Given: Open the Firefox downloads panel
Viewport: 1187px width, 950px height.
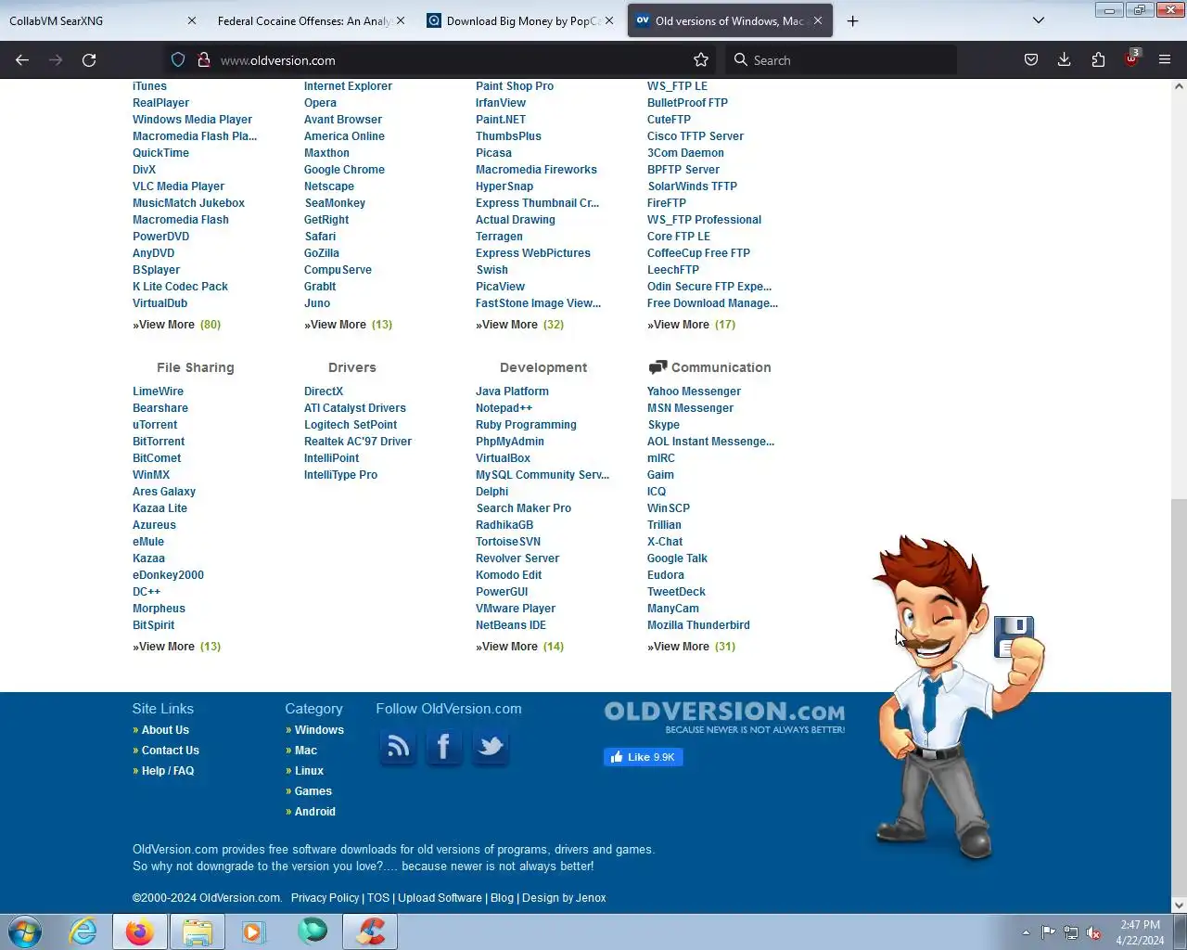Looking at the screenshot, I should (x=1065, y=60).
